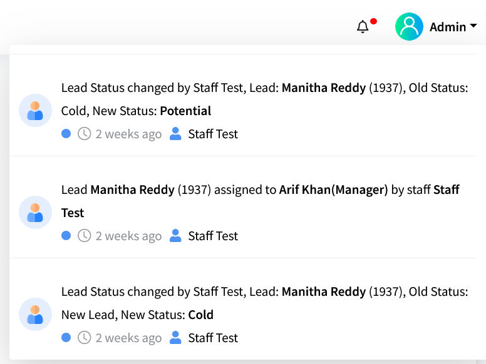This screenshot has height=364, width=486.
Task: Open the New Status: Potential notification
Action: pos(263,99)
